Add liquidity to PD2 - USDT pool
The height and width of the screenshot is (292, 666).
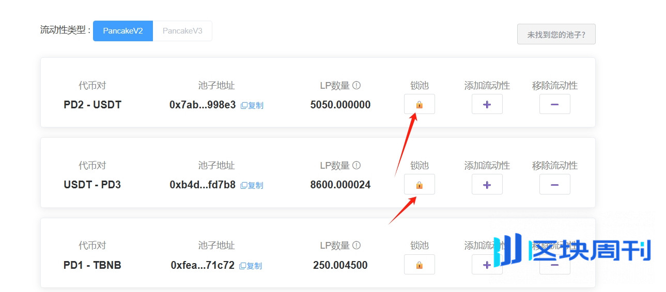487,104
